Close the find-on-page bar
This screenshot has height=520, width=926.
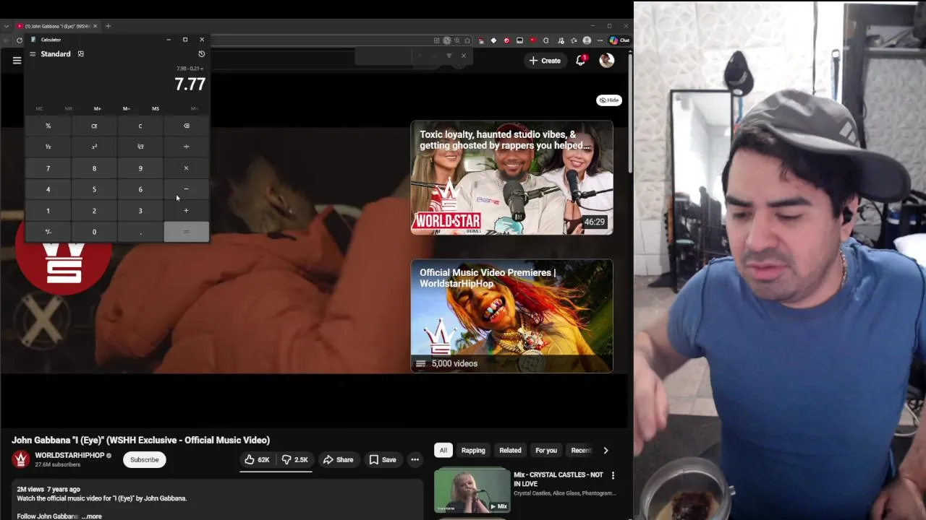coord(464,56)
